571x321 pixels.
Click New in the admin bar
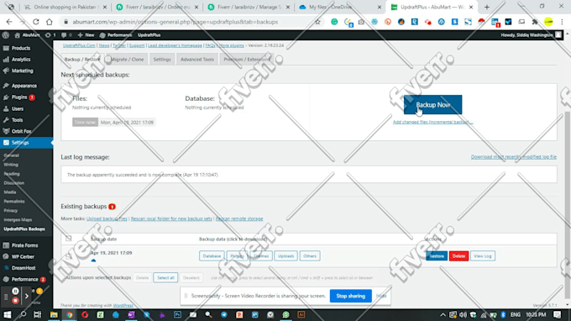[x=86, y=35]
